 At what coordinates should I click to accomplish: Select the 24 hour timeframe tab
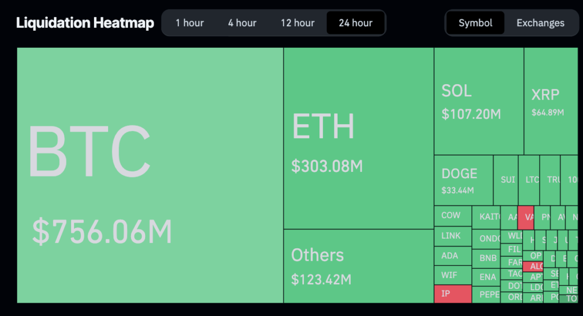point(355,23)
